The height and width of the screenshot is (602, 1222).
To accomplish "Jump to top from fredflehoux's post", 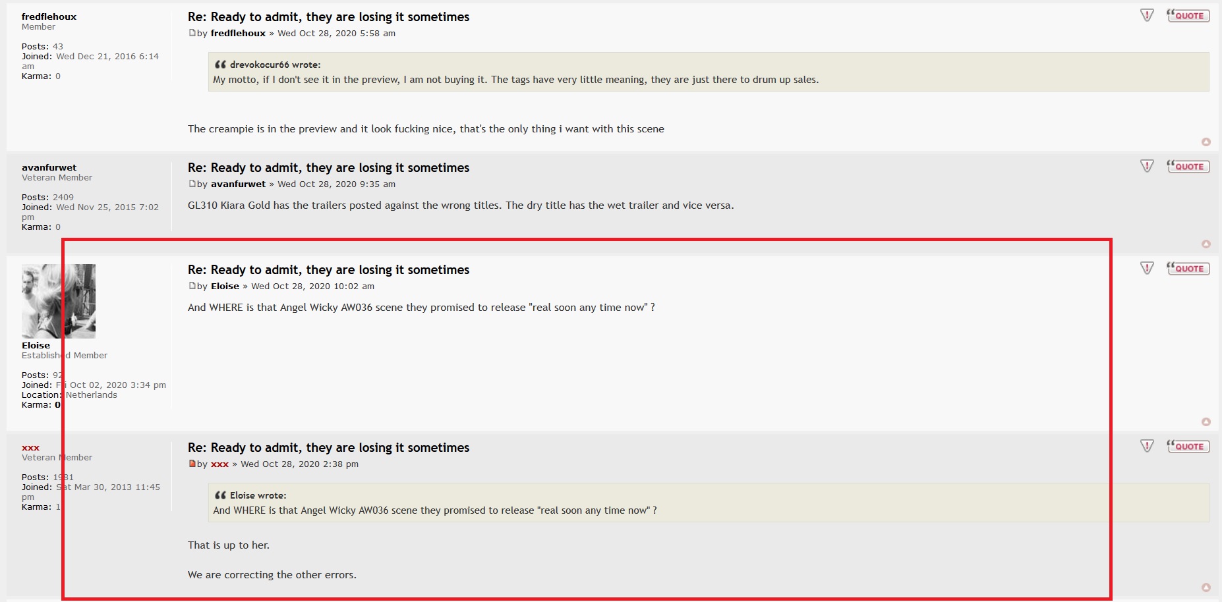I will (1206, 142).
